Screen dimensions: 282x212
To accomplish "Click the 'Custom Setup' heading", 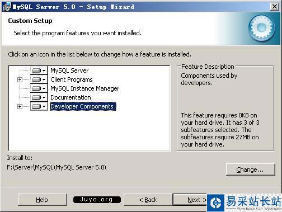I will [30, 21].
